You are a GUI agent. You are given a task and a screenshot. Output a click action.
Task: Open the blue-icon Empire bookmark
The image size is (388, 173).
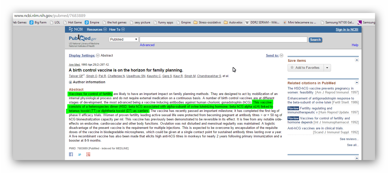pos(92,22)
